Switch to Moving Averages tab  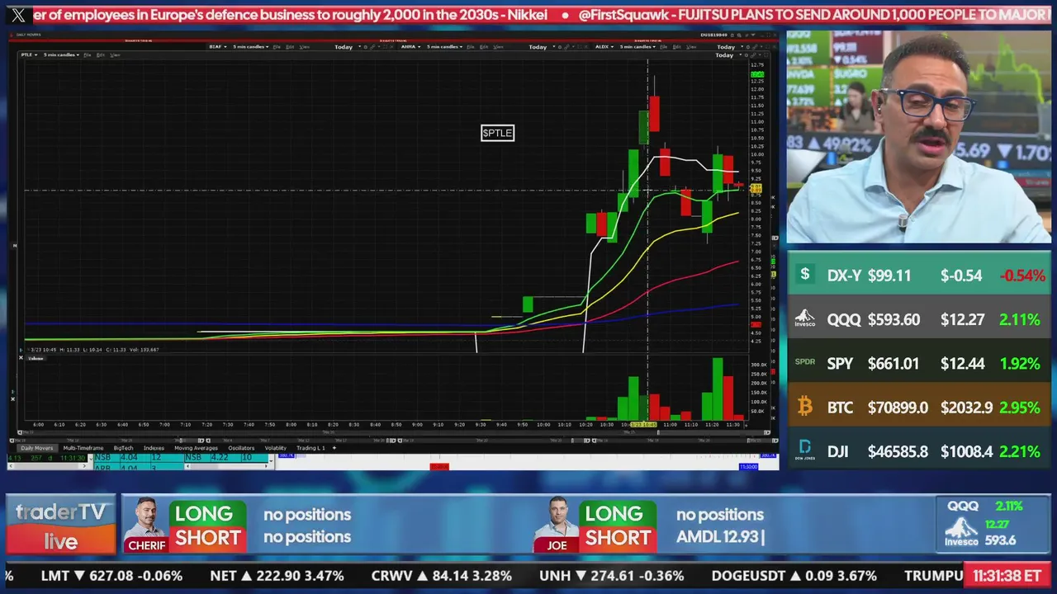click(196, 448)
